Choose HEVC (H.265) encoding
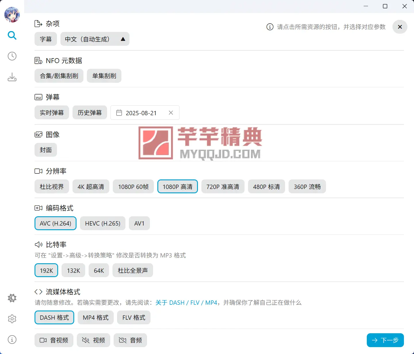This screenshot has height=354, width=414. pyautogui.click(x=103, y=223)
